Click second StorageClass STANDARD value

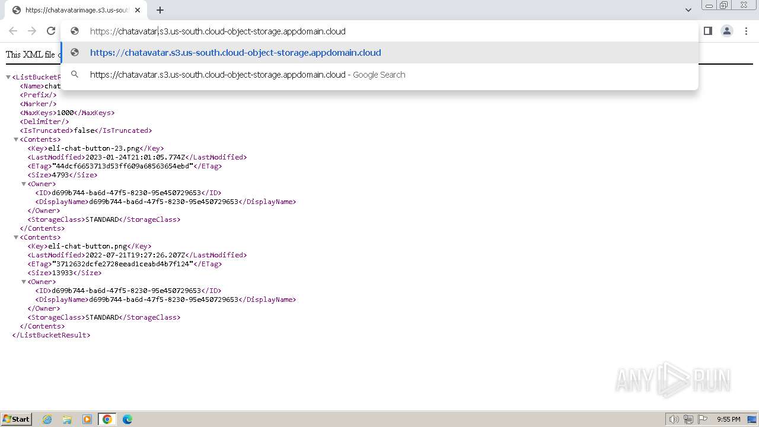pos(102,317)
